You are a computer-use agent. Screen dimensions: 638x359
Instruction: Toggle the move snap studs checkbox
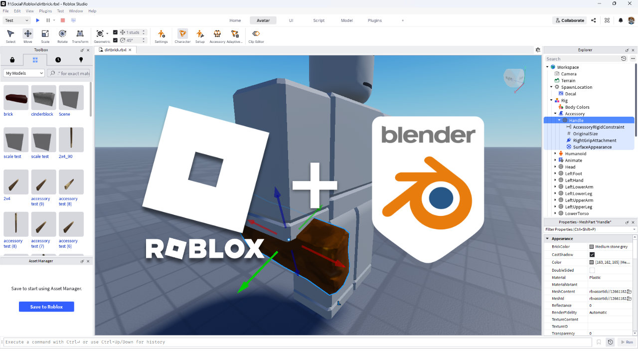[116, 32]
